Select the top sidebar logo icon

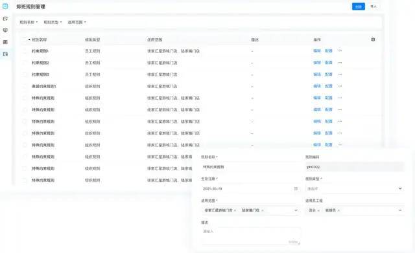[5, 6]
